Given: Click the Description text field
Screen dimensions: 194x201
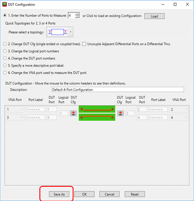Looking at the screenshot, I should [118, 89].
